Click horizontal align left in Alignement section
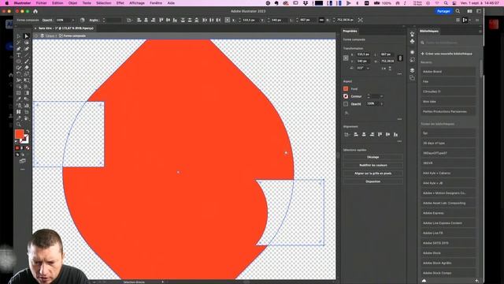This screenshot has width=504, height=284. pos(356,134)
